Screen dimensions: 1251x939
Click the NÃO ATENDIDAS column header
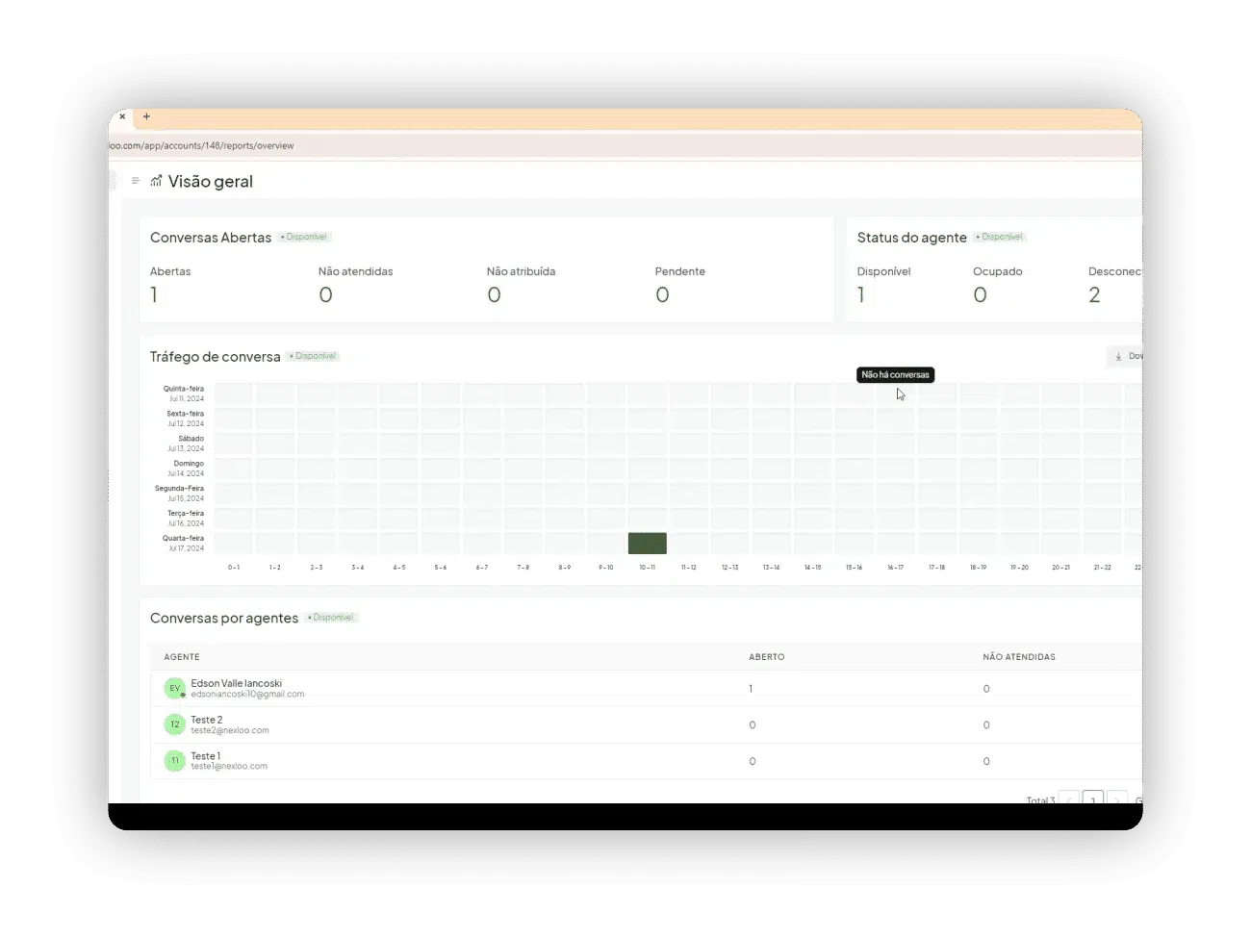click(1019, 657)
